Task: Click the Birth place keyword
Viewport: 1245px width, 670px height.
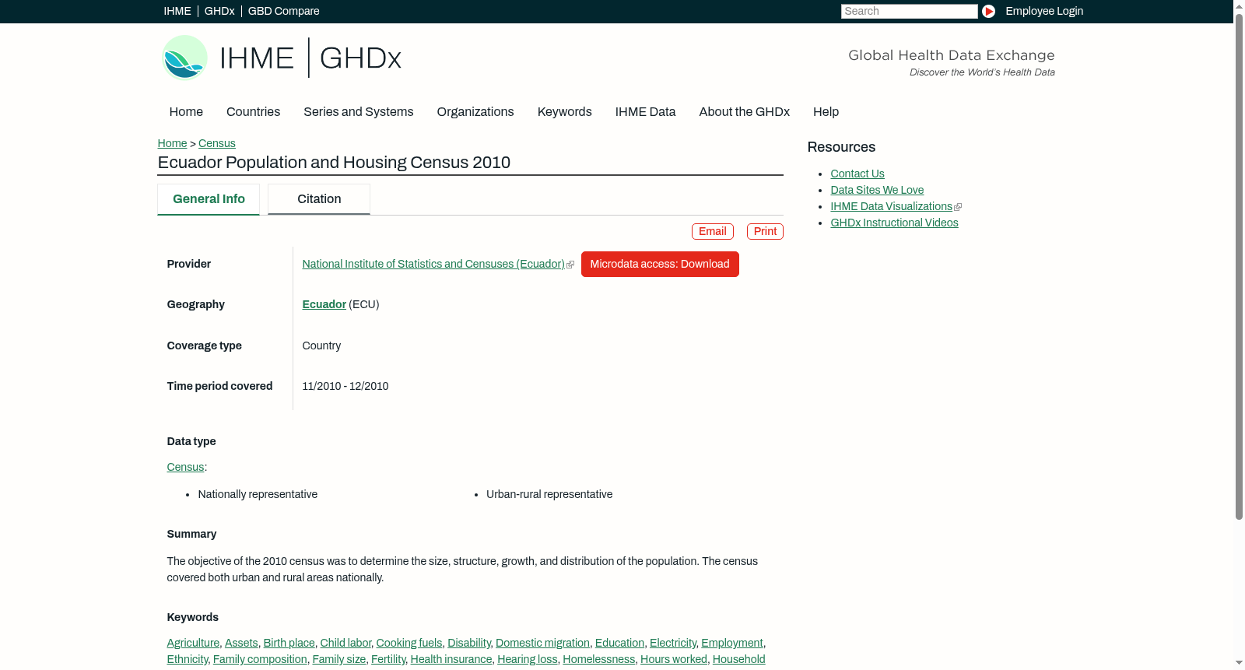Action: 289,643
